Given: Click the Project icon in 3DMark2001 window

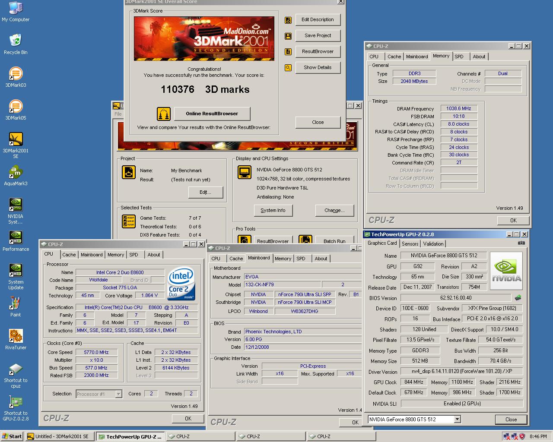Looking at the screenshot, I should (129, 172).
